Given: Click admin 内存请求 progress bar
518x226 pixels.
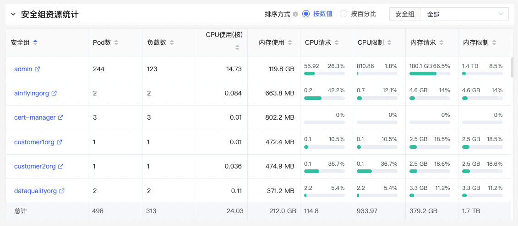Looking at the screenshot, I should click(430, 74).
